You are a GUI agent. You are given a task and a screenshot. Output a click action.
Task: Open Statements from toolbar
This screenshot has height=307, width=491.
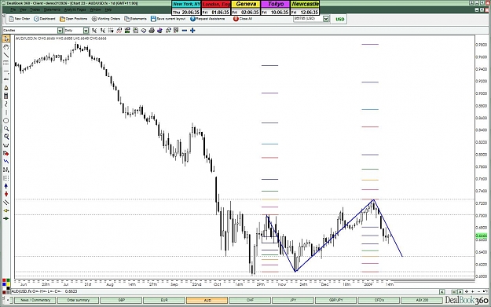tap(136, 19)
